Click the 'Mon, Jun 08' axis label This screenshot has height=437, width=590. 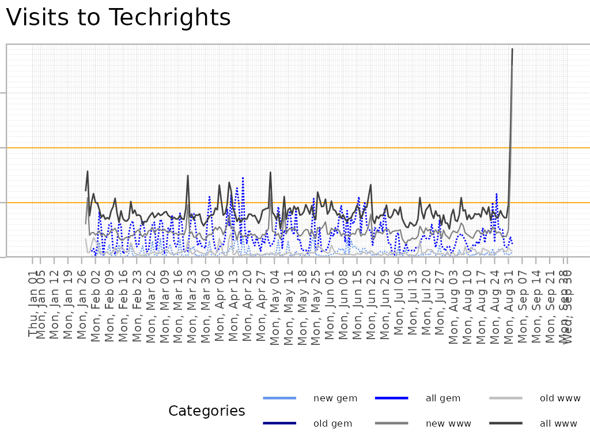tap(343, 305)
